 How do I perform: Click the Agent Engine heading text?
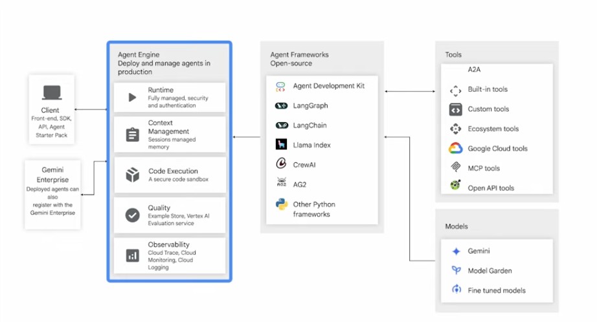click(x=139, y=55)
